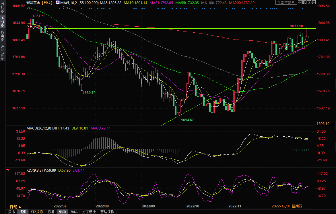Click the MA(5,10,21,55,100,200) parameters label

point(79,3)
